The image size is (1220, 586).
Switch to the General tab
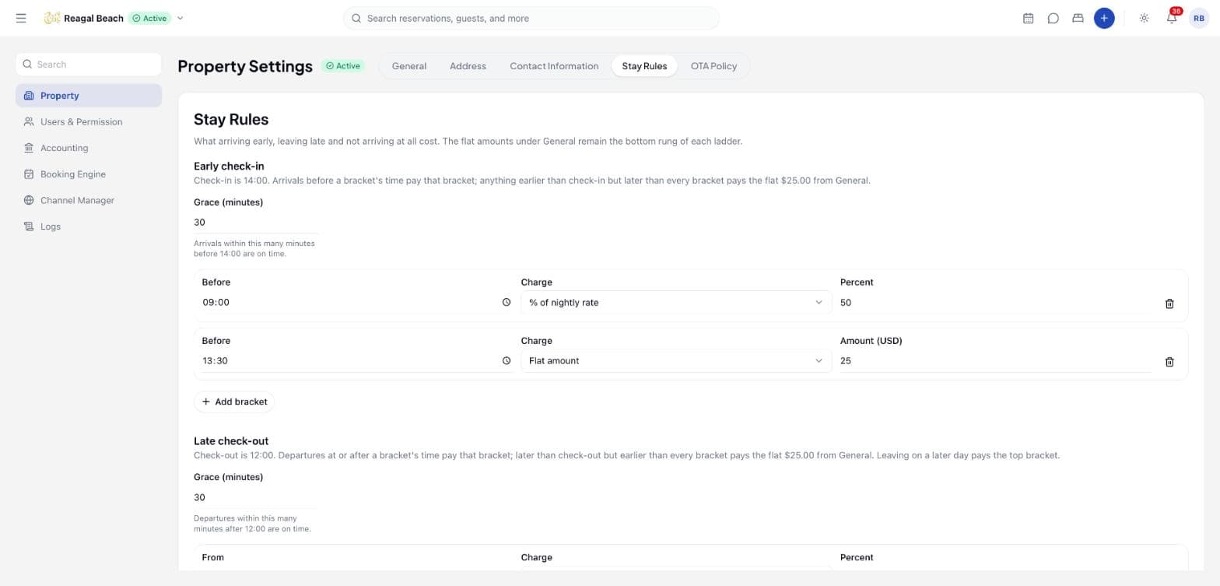click(x=409, y=66)
